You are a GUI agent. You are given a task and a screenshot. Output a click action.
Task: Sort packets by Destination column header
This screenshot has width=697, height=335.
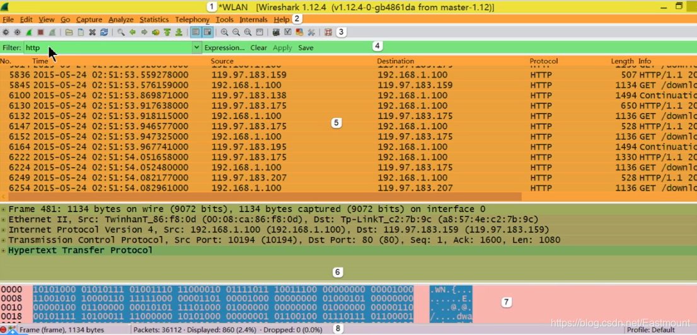[396, 61]
